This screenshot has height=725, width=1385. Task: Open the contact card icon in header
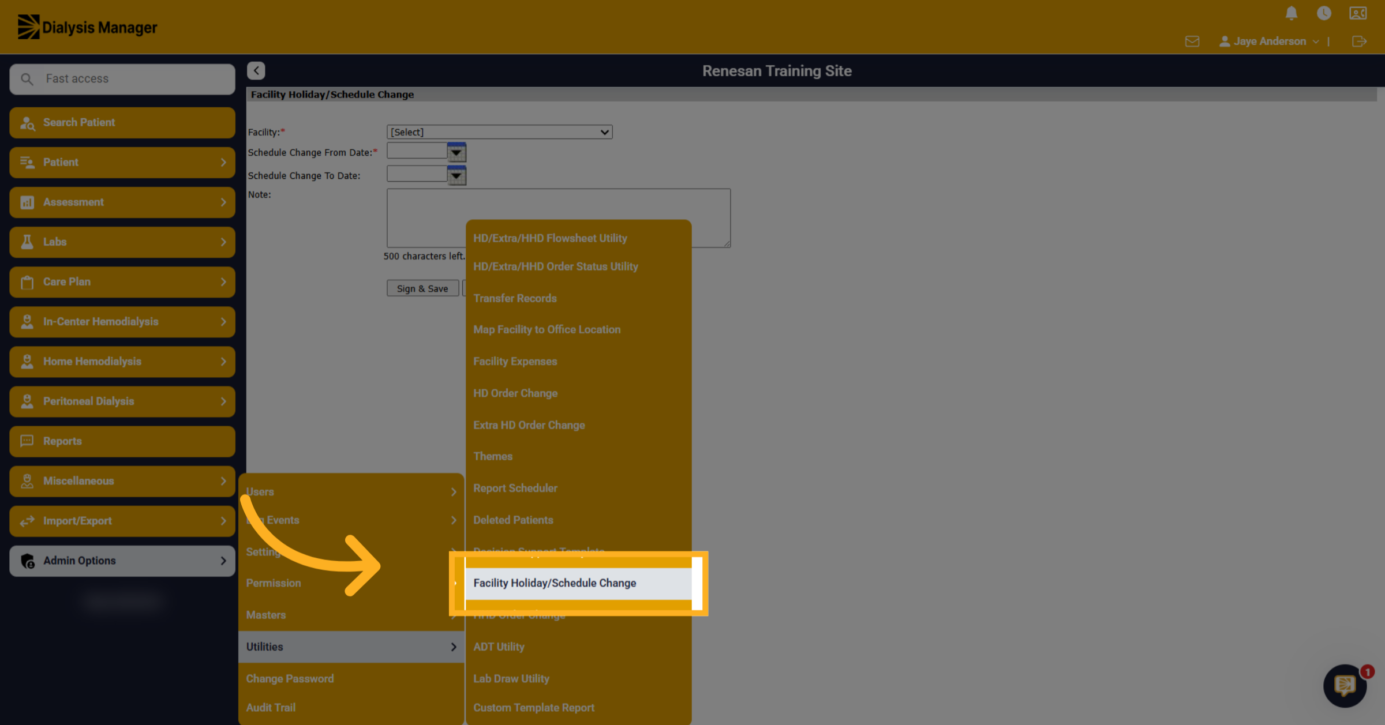click(1358, 13)
